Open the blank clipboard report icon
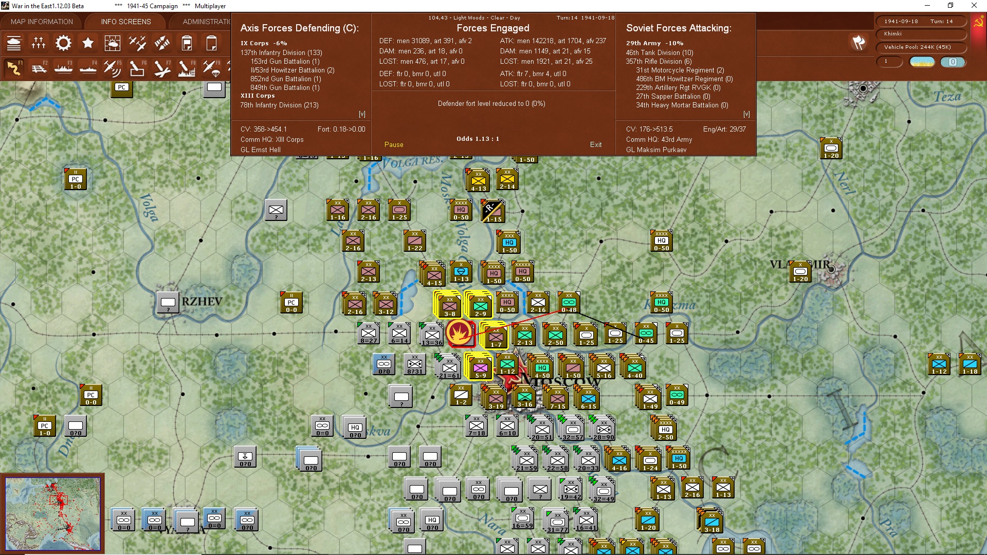Viewport: 987px width, 555px height. pyautogui.click(x=211, y=43)
